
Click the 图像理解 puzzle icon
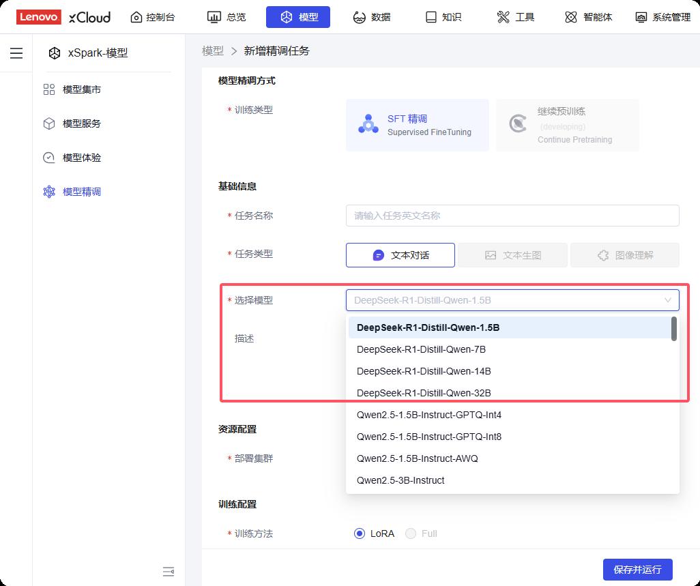(x=603, y=255)
